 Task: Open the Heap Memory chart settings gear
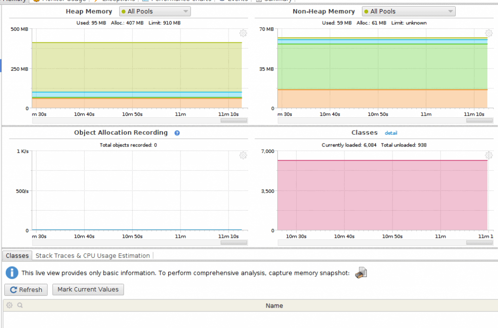tap(243, 34)
